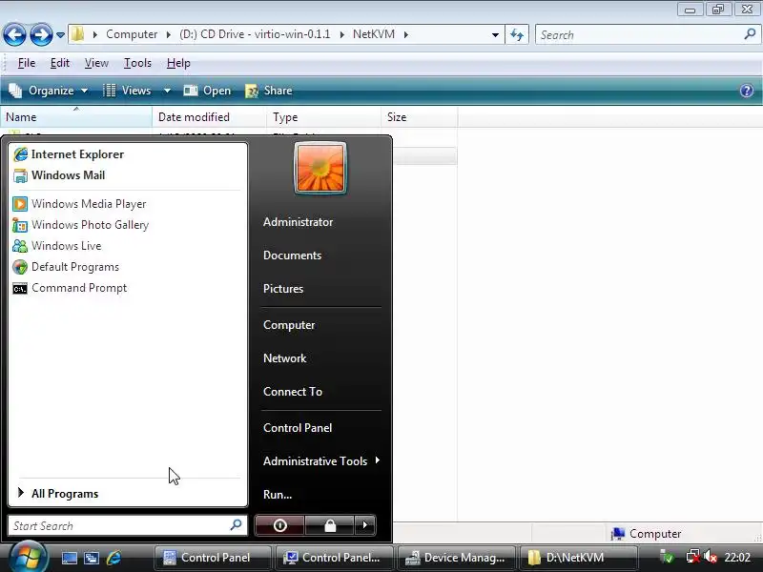Viewport: 763px width, 572px height.
Task: Open Documents from Start menu
Action: (x=292, y=255)
